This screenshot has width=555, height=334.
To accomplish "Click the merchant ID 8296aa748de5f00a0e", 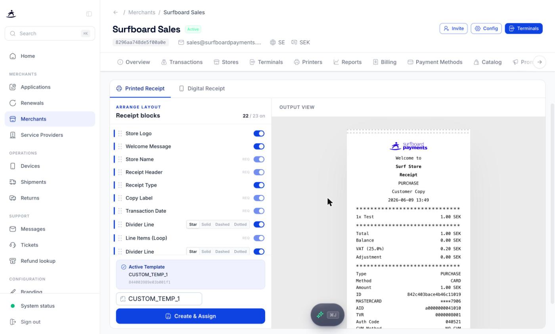I will click(141, 42).
